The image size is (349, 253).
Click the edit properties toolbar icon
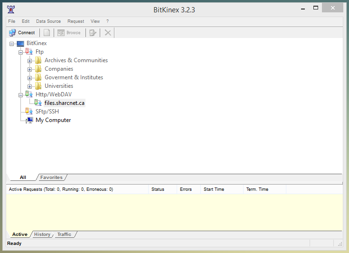coord(93,33)
